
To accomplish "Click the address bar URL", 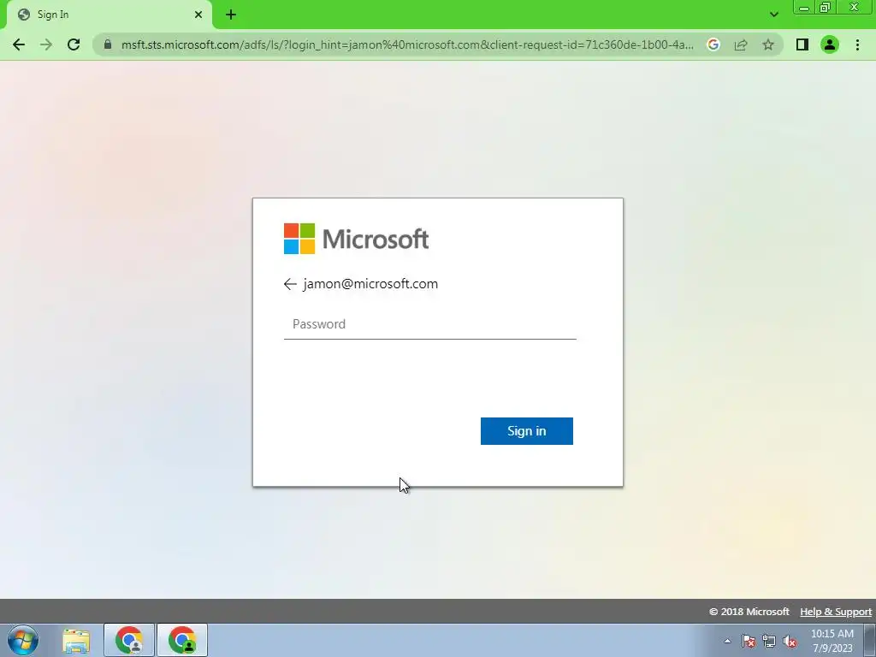I will pyautogui.click(x=407, y=44).
